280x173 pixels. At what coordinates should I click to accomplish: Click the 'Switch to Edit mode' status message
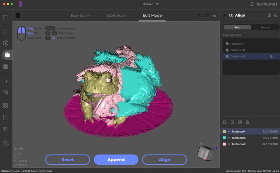tap(42, 171)
